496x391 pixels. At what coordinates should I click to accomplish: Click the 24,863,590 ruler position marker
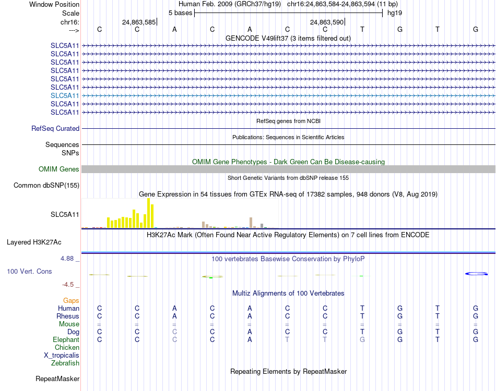click(327, 22)
